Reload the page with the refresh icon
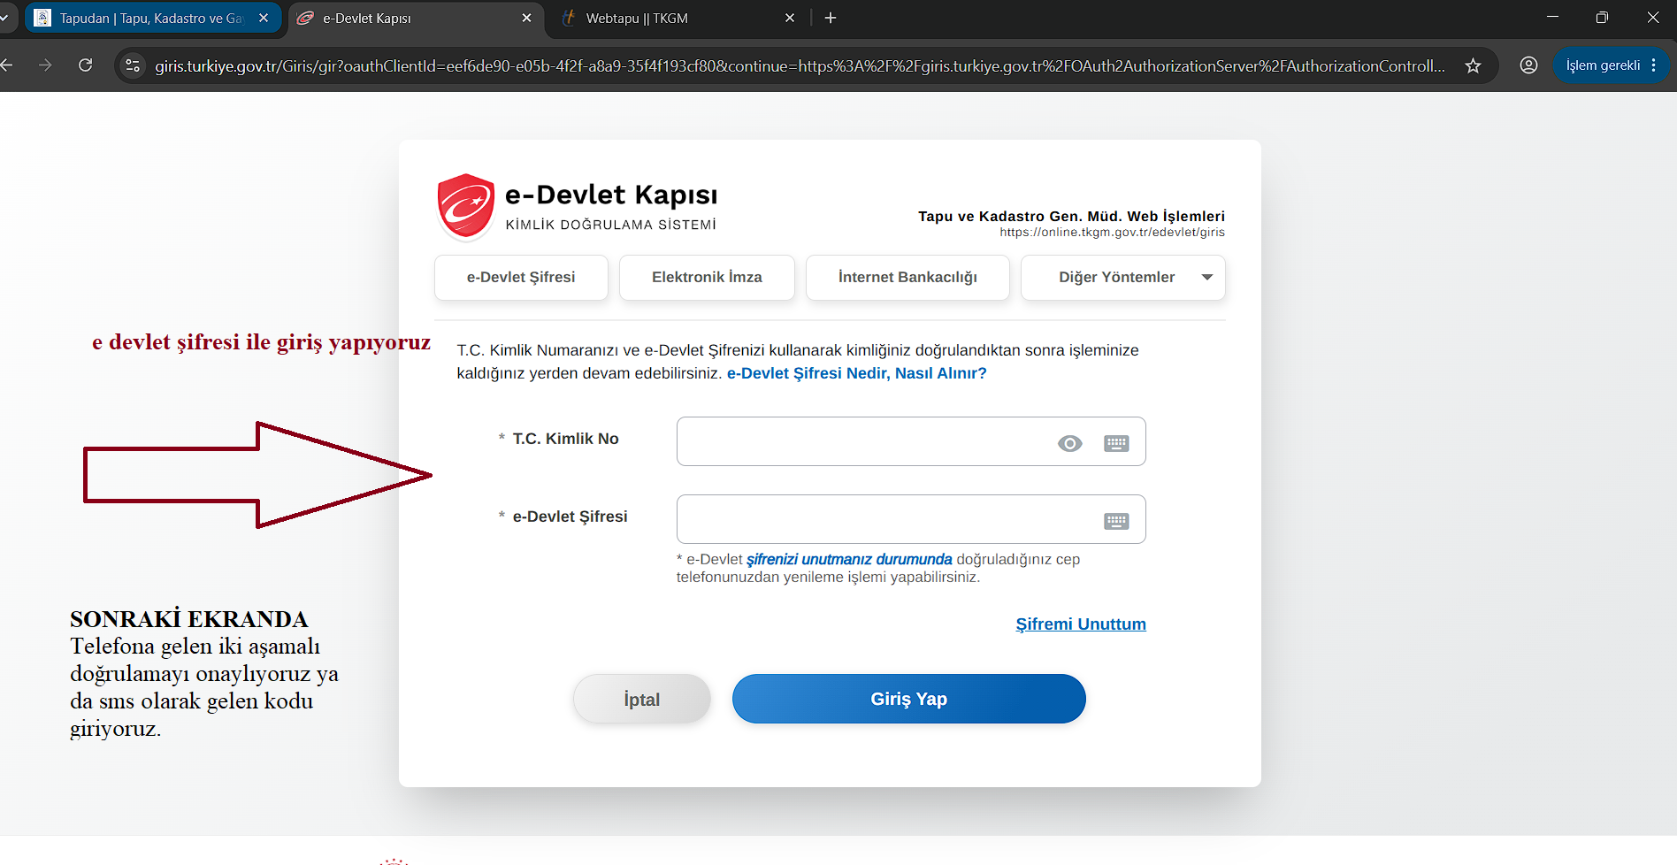The height and width of the screenshot is (865, 1677). tap(86, 65)
